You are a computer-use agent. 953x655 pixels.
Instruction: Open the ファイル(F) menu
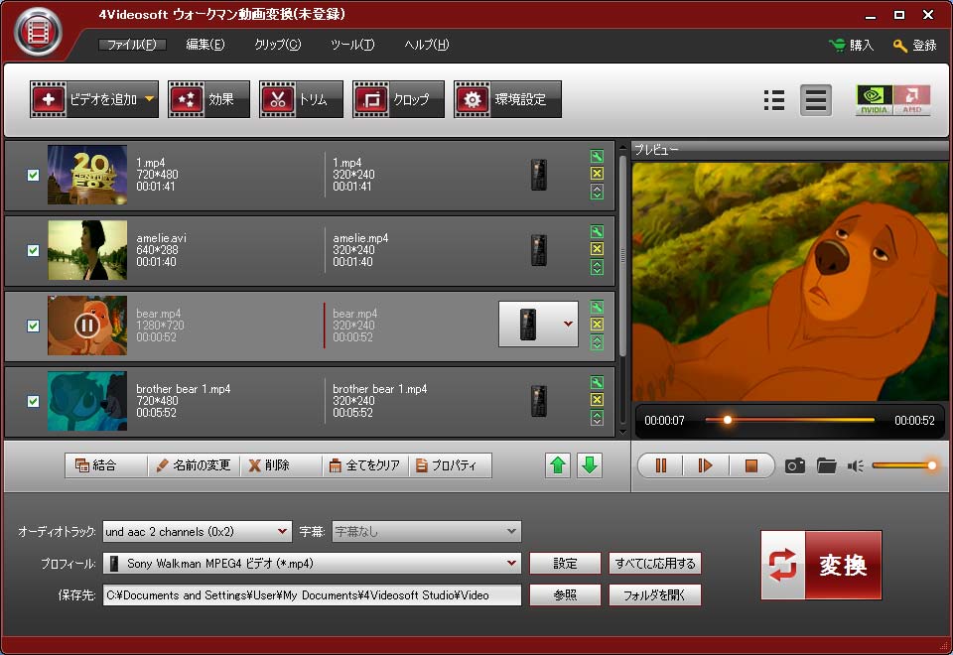pos(131,45)
